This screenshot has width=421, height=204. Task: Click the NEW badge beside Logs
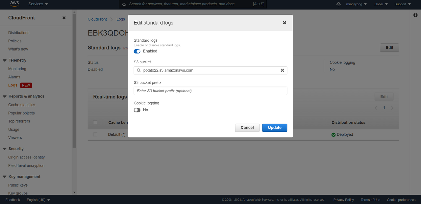[x=26, y=85]
